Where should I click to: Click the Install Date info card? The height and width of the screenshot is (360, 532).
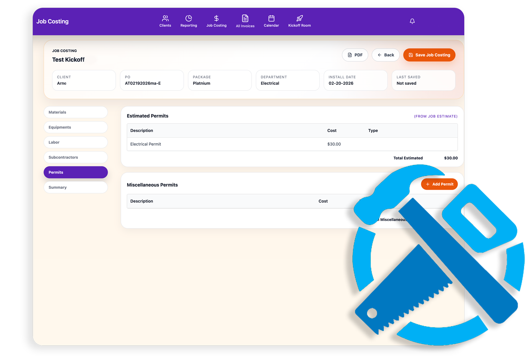coord(355,80)
